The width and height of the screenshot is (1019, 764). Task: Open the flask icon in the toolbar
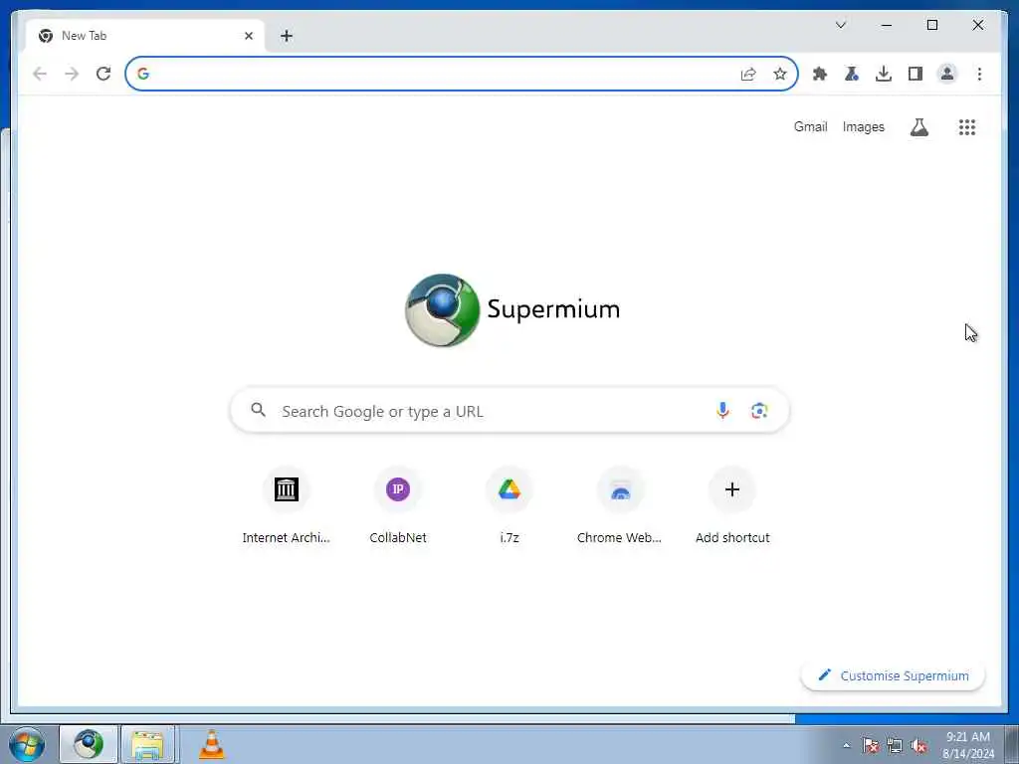[852, 74]
